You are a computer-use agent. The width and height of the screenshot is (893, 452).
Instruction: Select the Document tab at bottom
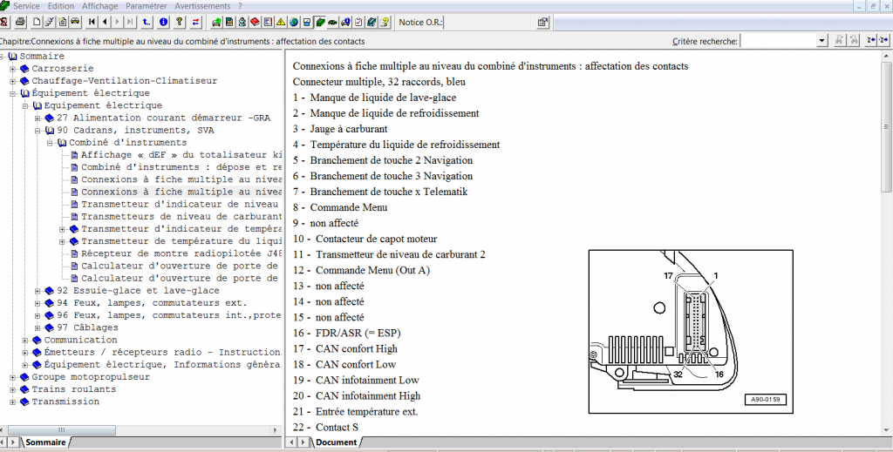pos(335,442)
